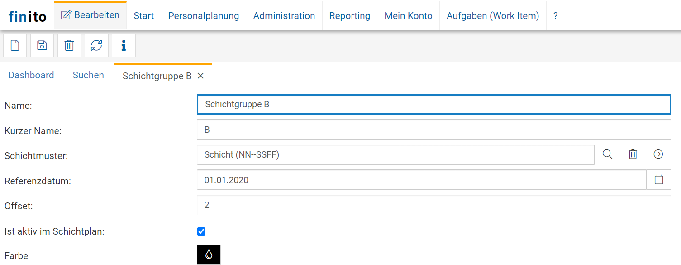Screen dimensions: 681x265
Task: Open the Farbe color picker swatch
Action: 209,255
